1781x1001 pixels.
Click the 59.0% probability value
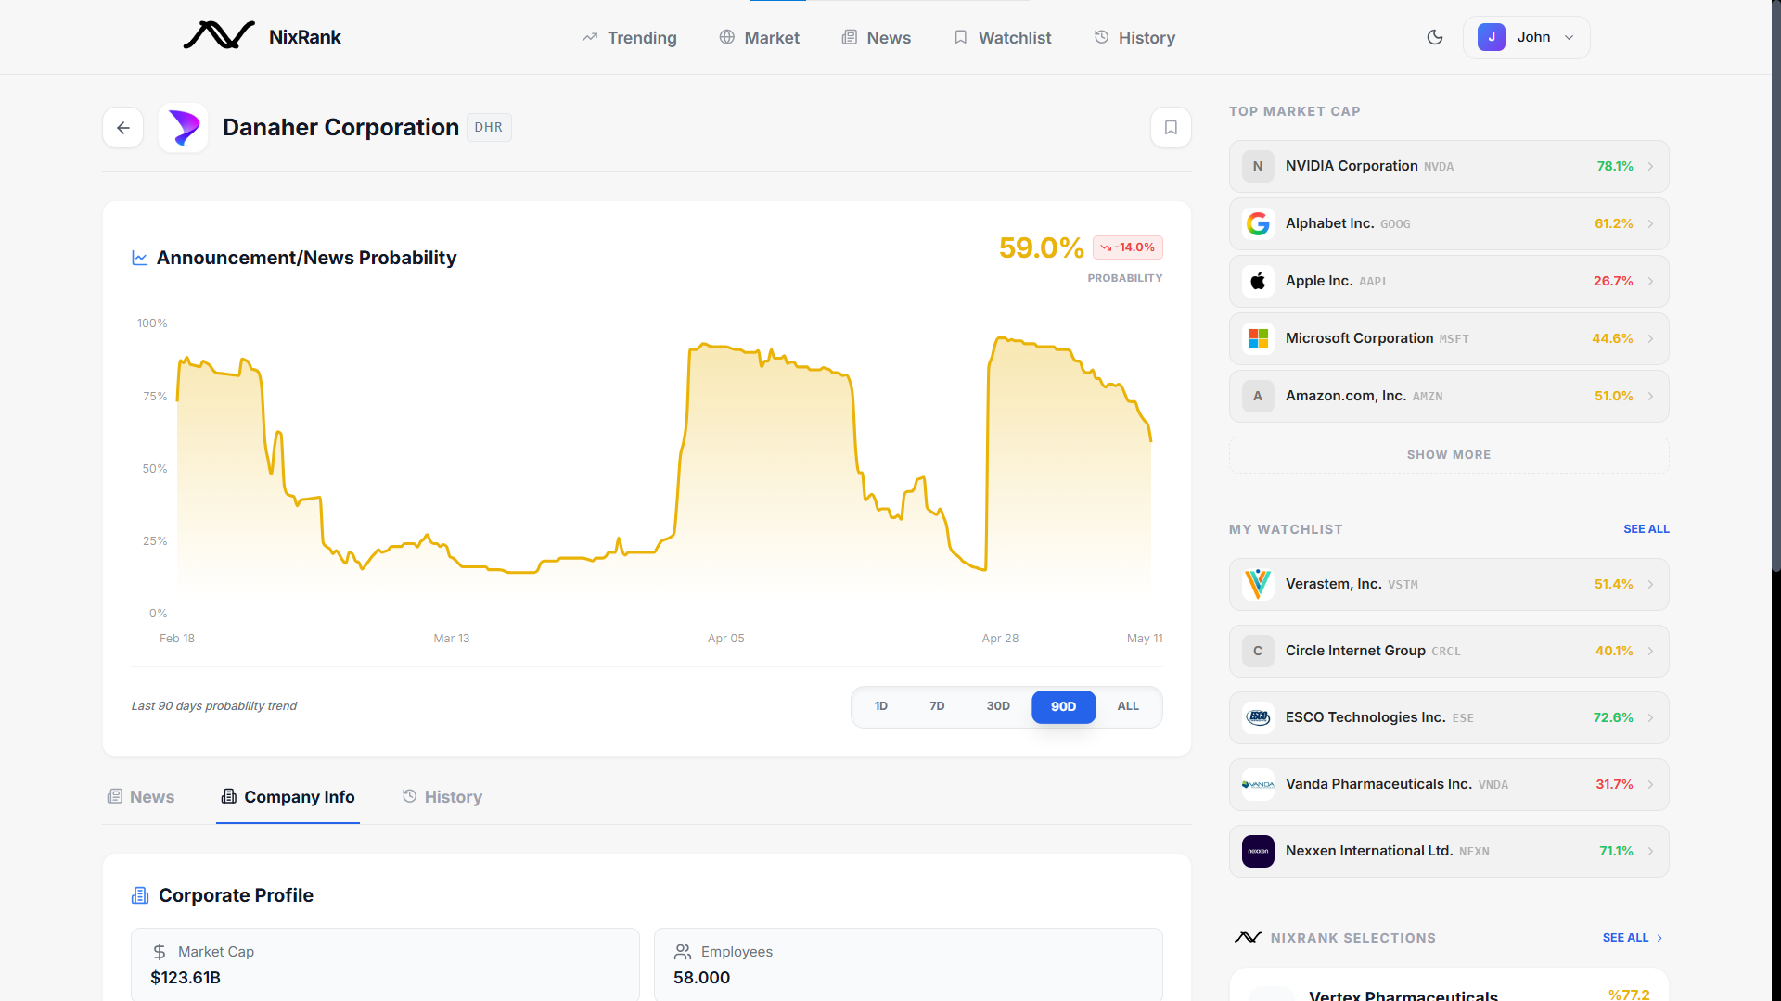click(x=1041, y=247)
